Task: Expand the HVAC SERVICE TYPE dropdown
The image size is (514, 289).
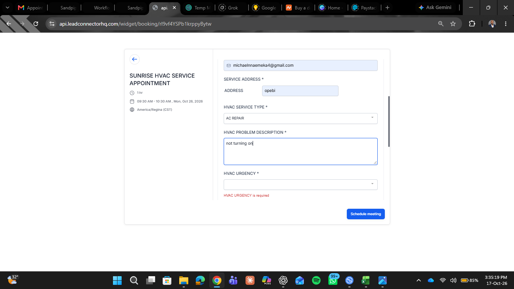Action: point(300,118)
